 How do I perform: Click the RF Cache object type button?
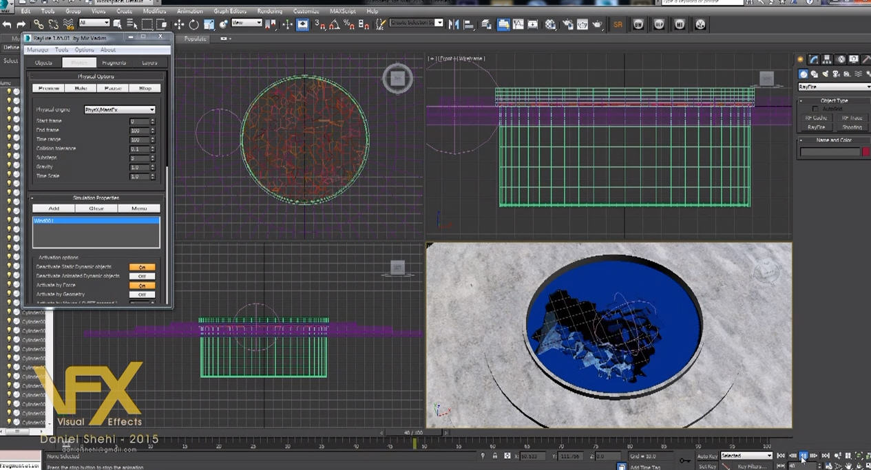(x=816, y=118)
